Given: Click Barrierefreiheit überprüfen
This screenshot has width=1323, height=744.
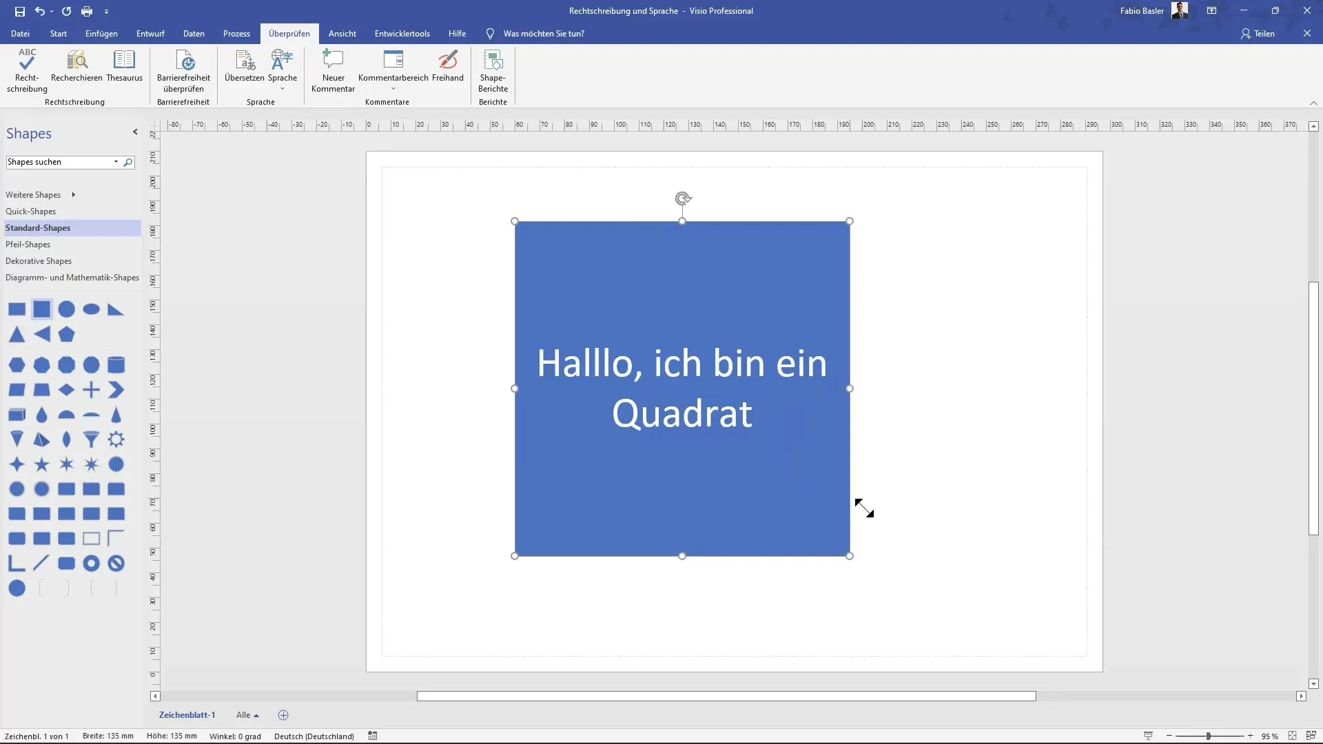Looking at the screenshot, I should (x=183, y=71).
